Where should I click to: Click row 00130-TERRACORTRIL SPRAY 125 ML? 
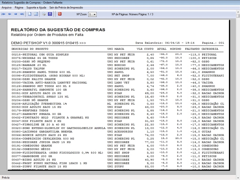(118, 97)
